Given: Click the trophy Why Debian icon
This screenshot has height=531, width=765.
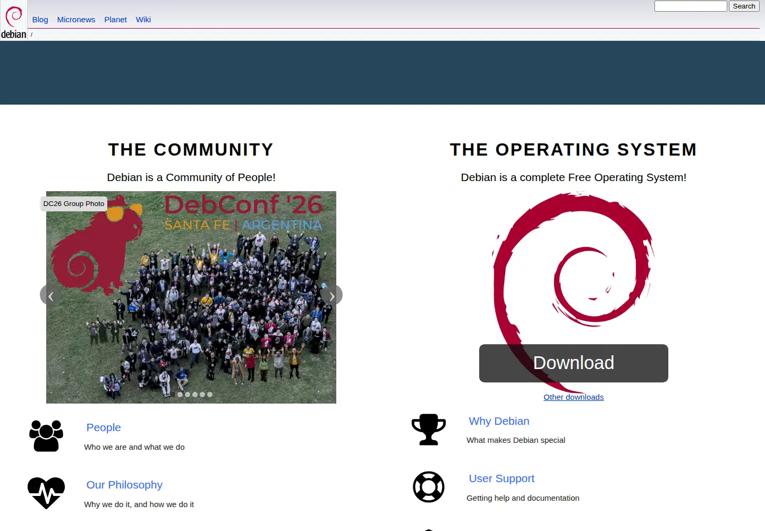Looking at the screenshot, I should pyautogui.click(x=429, y=429).
